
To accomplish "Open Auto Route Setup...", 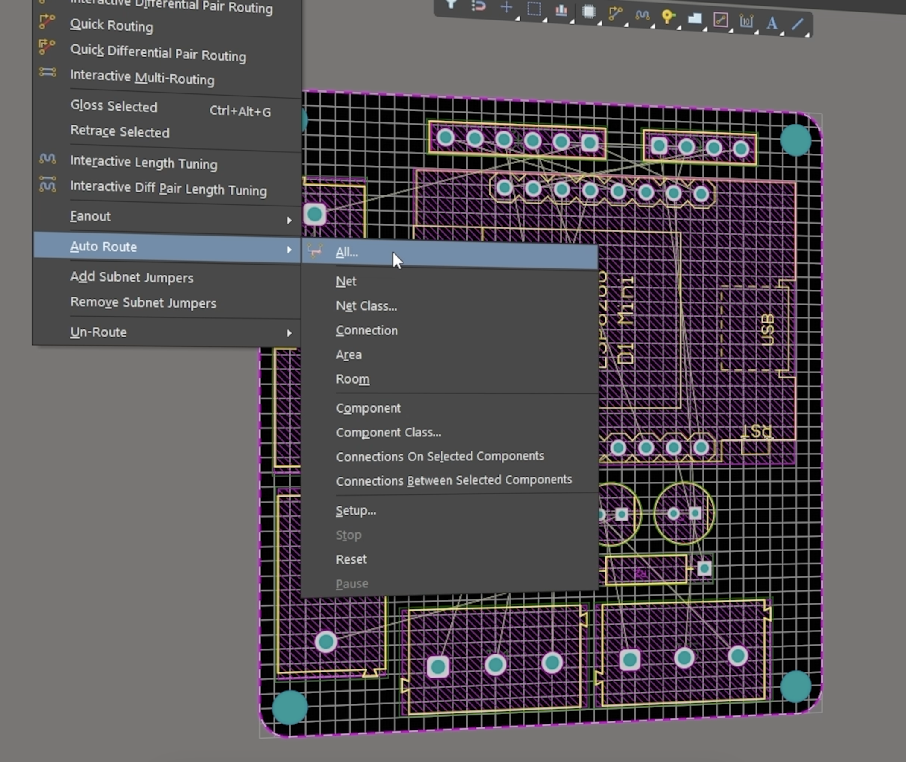I will [356, 511].
